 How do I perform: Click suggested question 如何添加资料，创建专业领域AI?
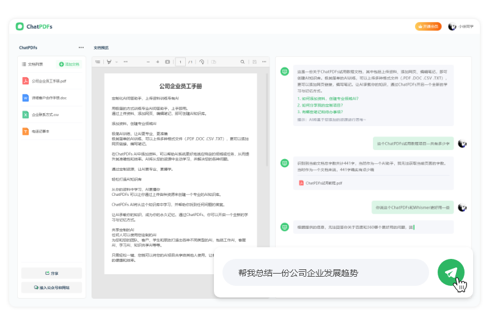pos(328,99)
